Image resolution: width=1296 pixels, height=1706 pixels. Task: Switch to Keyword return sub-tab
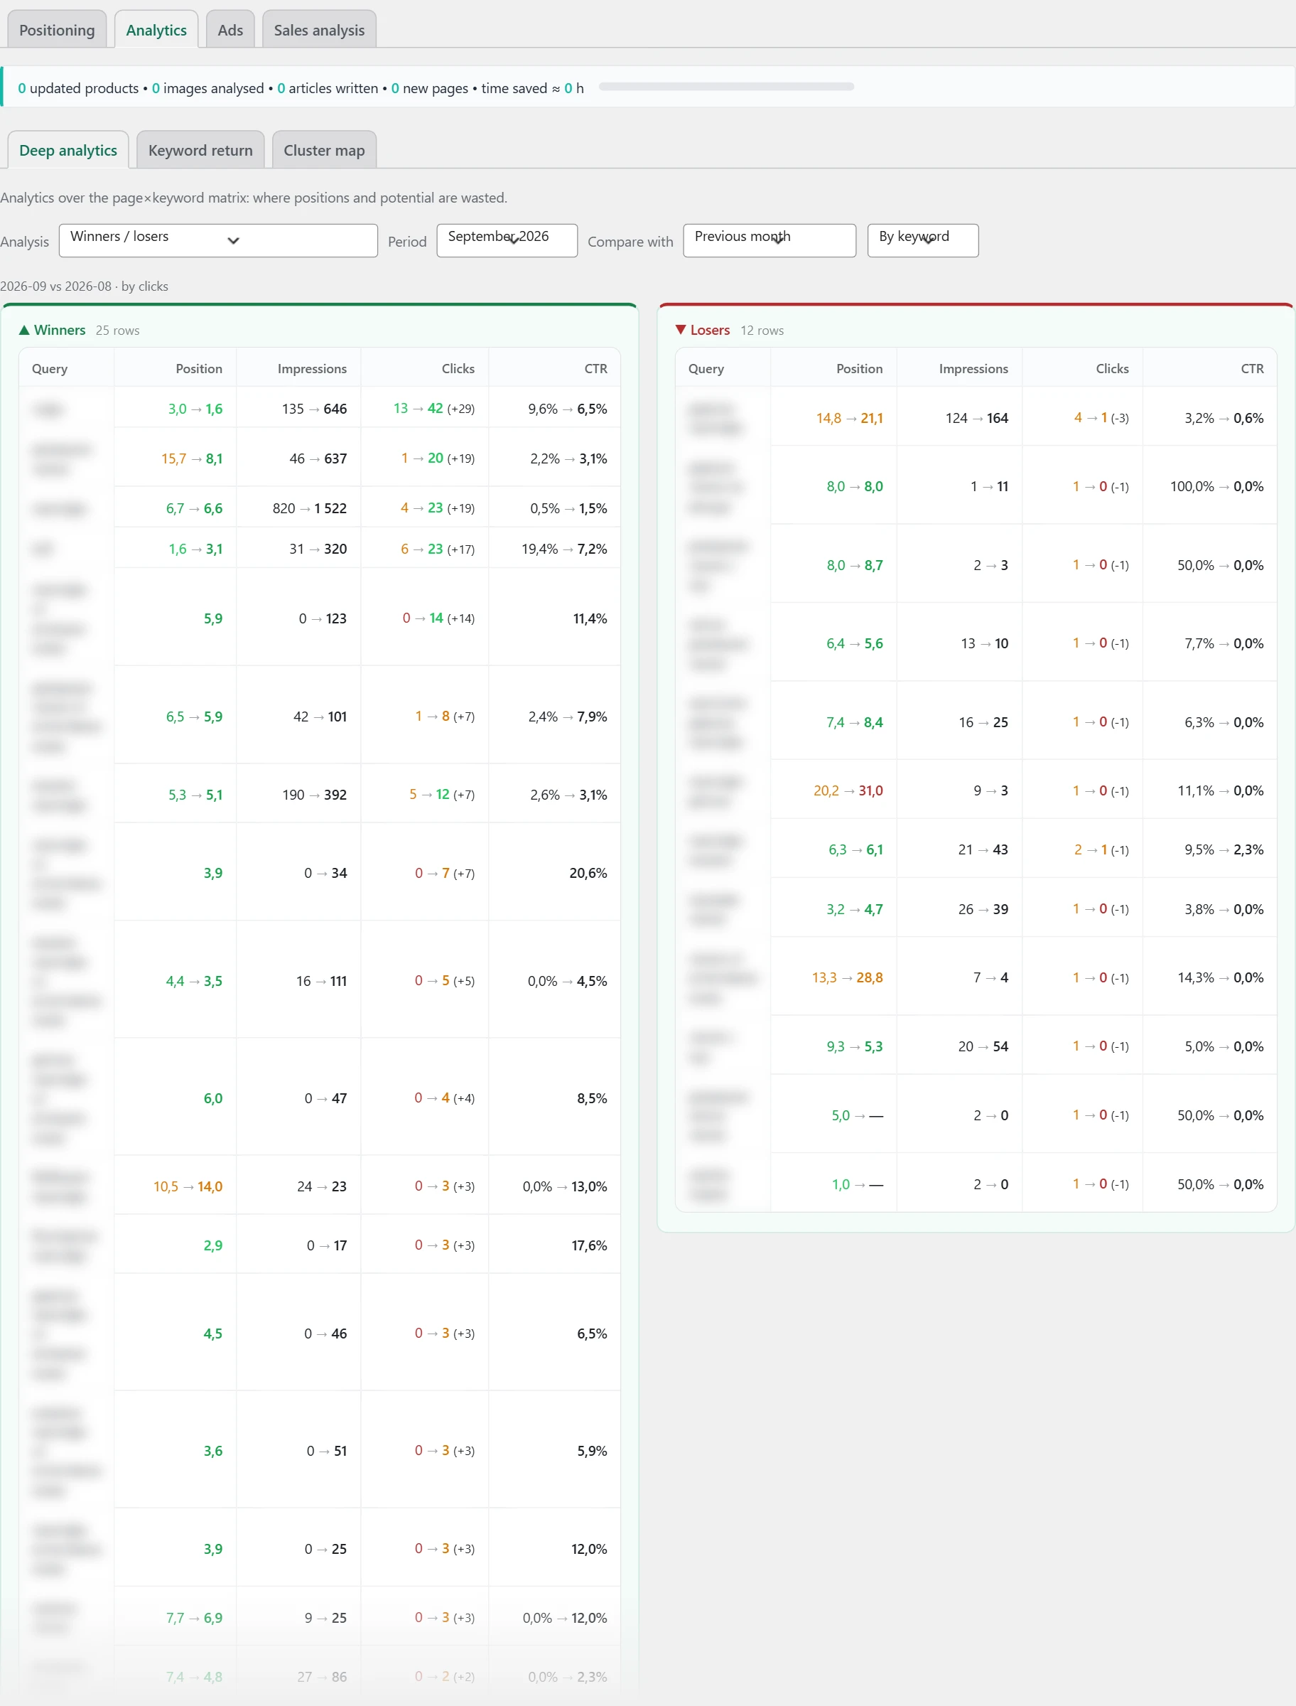point(200,150)
